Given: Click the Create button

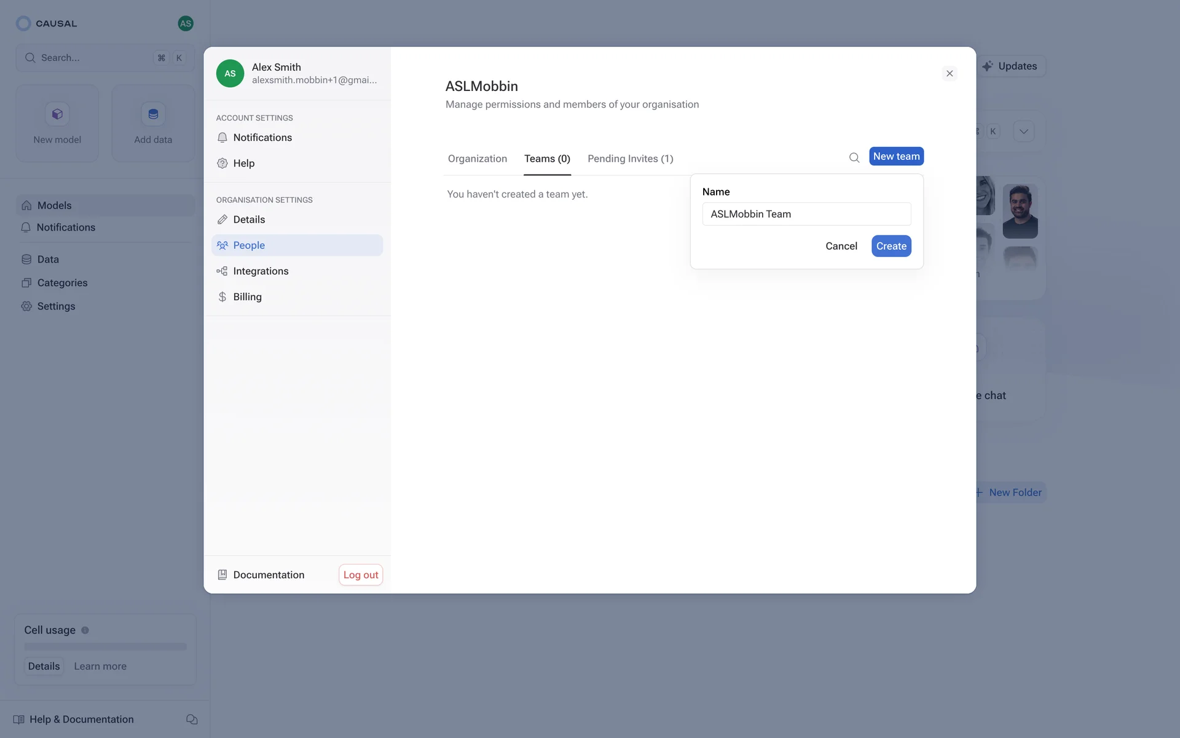Looking at the screenshot, I should (x=891, y=246).
